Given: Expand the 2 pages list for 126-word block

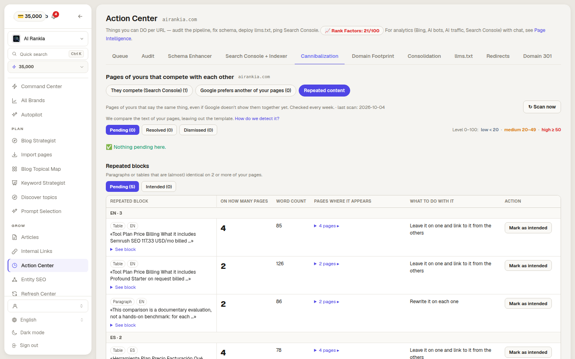Looking at the screenshot, I should (327, 264).
